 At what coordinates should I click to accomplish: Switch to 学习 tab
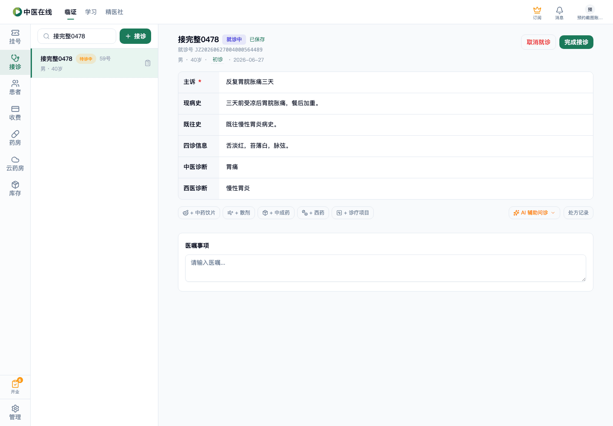91,12
